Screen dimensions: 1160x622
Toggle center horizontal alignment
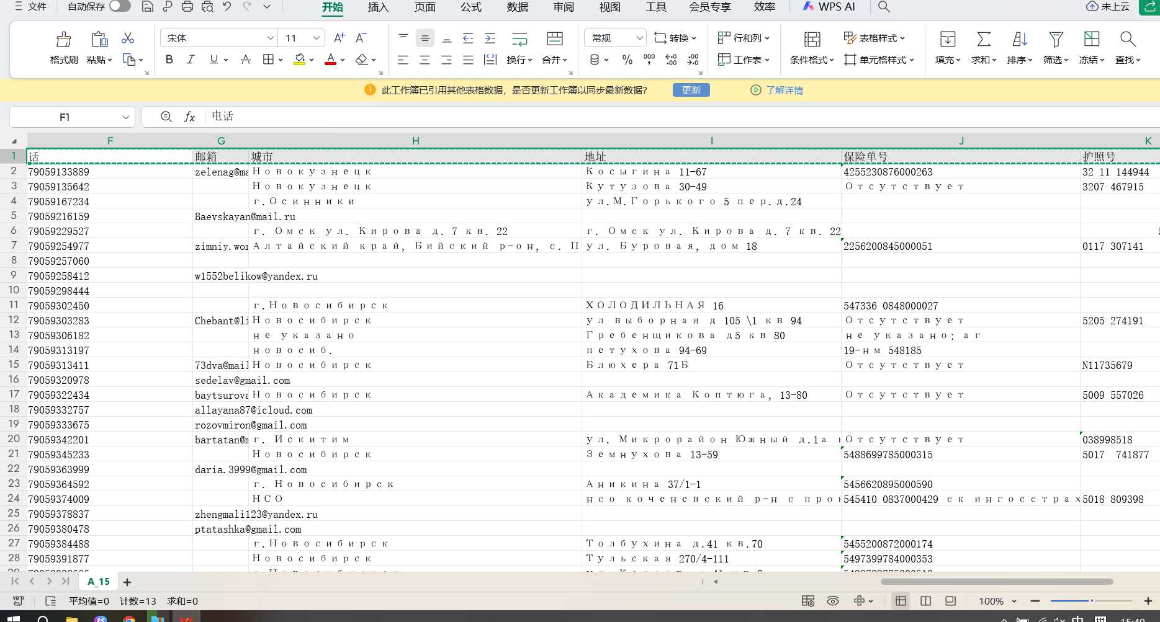pyautogui.click(x=425, y=60)
